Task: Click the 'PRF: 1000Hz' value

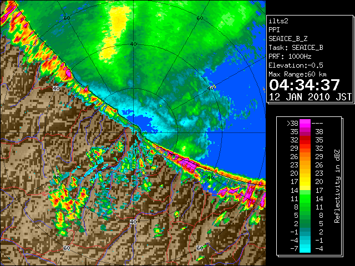Action: click(290, 57)
